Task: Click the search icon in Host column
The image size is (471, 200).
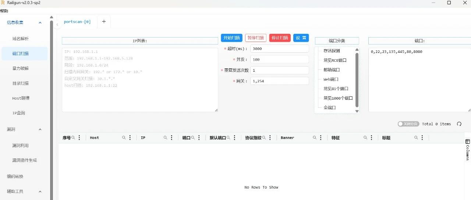Action: 124,137
